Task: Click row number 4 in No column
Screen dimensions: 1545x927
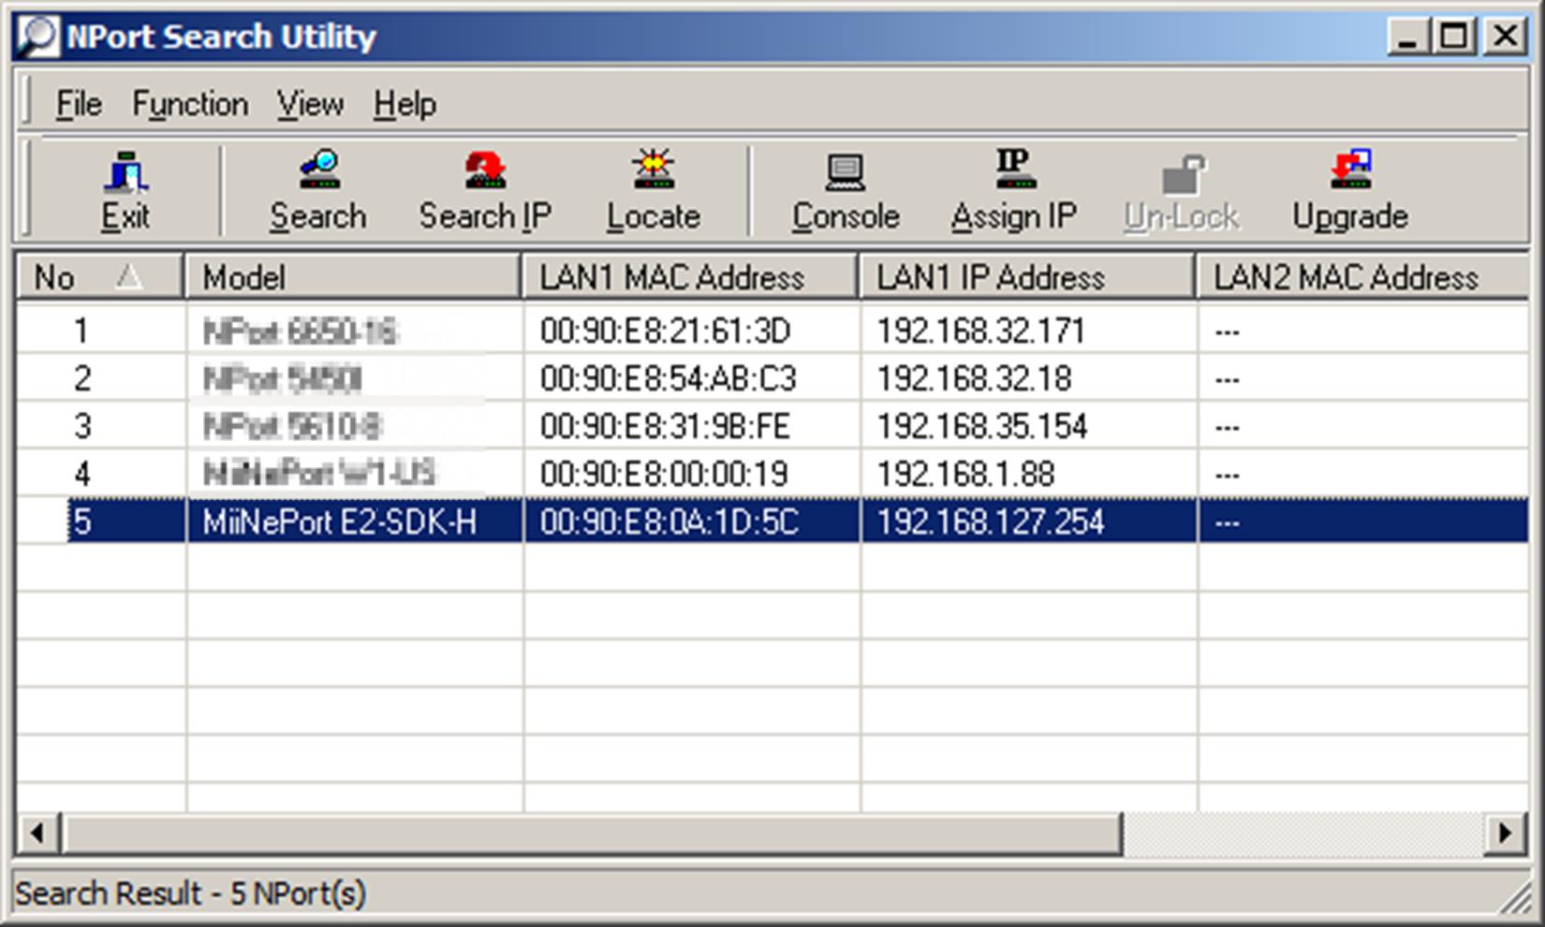Action: [x=82, y=475]
